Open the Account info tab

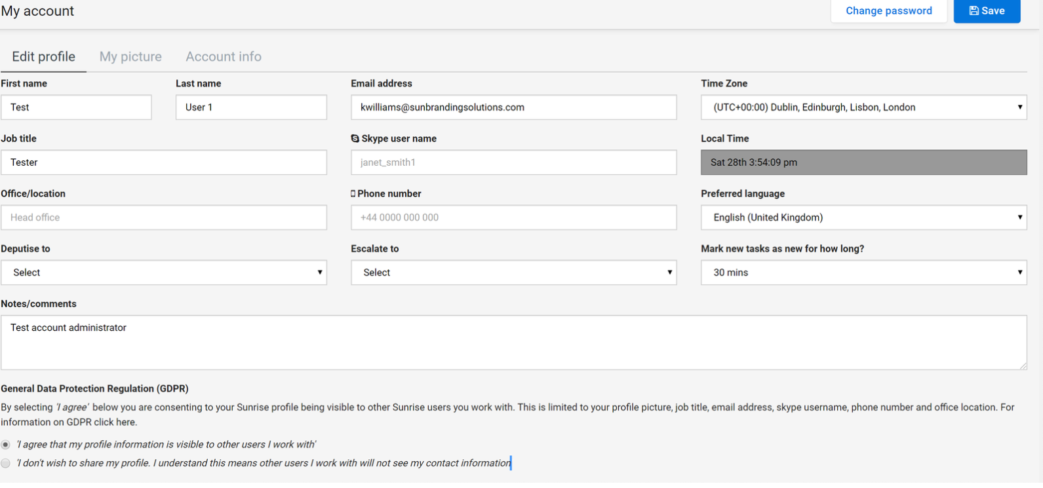(x=224, y=57)
